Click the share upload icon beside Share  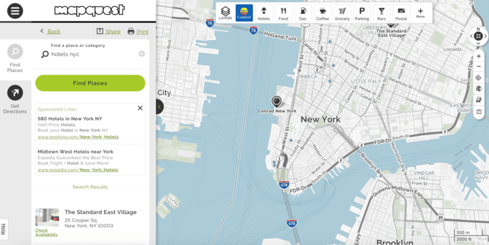pyautogui.click(x=100, y=31)
